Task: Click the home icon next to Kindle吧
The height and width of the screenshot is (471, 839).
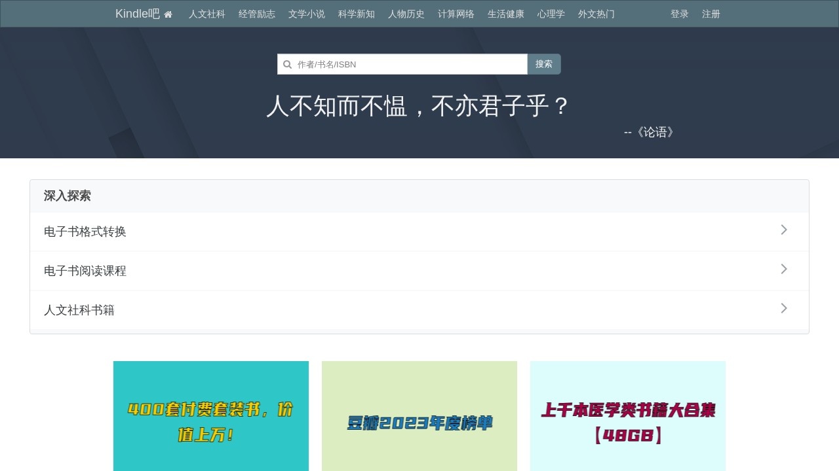Action: (168, 13)
